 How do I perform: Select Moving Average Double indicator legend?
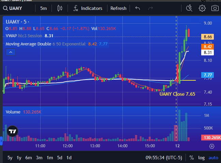tap(56, 44)
